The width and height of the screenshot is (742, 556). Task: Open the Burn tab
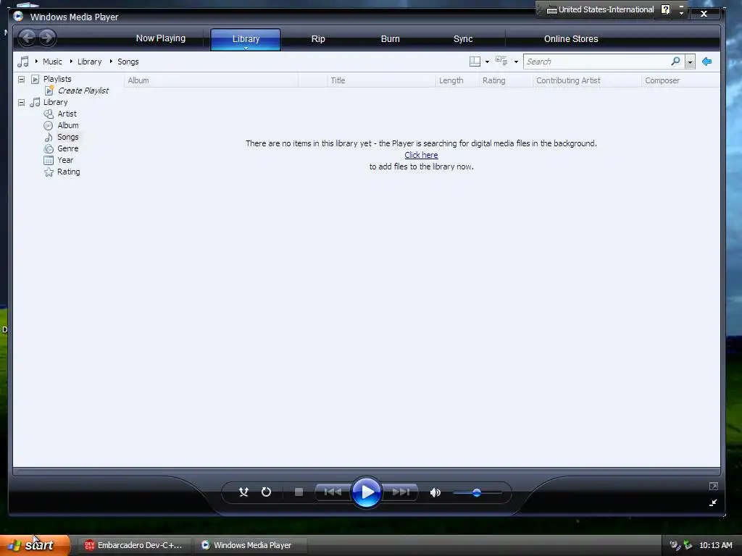click(x=391, y=39)
